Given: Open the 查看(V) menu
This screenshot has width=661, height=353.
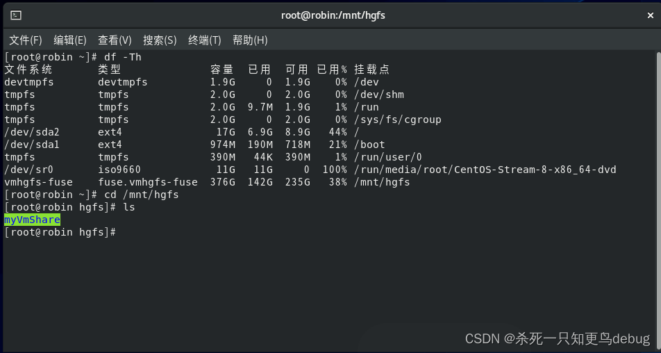Looking at the screenshot, I should tap(115, 40).
